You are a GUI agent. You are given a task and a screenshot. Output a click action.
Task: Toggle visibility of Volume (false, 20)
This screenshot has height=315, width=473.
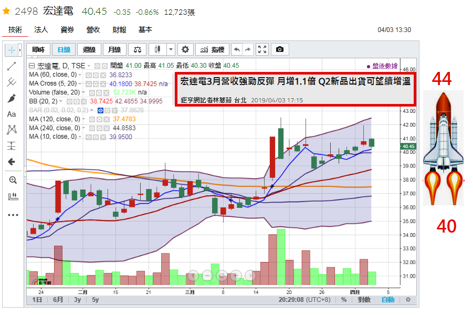pyautogui.click(x=92, y=92)
